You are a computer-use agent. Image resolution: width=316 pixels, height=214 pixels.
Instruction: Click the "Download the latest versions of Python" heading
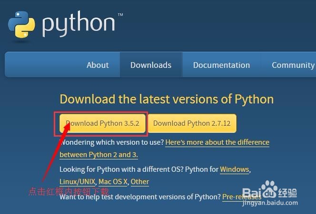pos(167,99)
